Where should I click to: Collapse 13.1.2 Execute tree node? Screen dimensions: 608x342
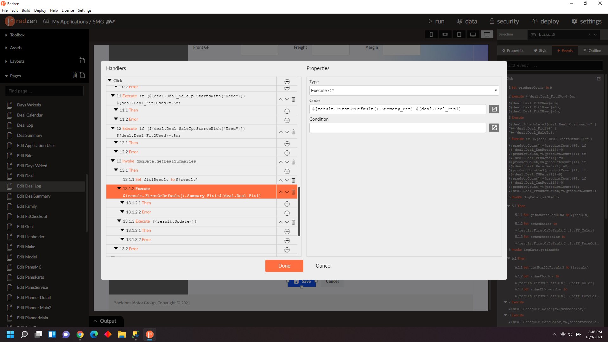point(119,188)
